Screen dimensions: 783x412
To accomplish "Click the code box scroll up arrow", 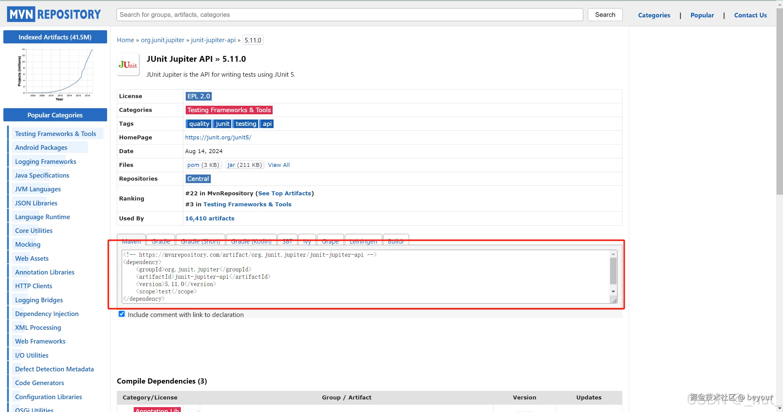I will (613, 254).
